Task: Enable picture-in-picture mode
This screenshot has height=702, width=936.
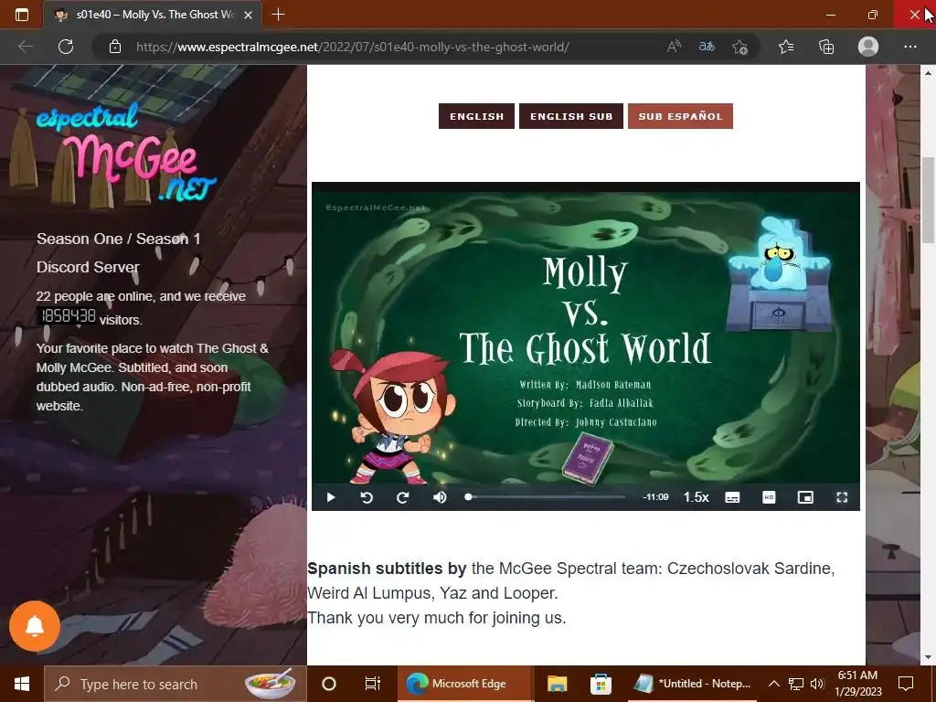Action: [x=805, y=497]
